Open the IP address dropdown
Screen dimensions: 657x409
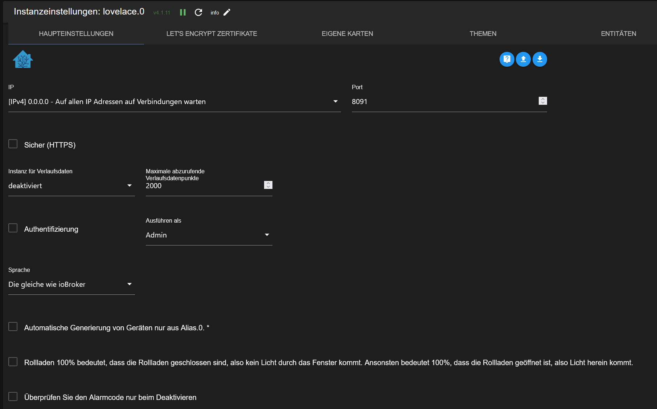pyautogui.click(x=174, y=102)
